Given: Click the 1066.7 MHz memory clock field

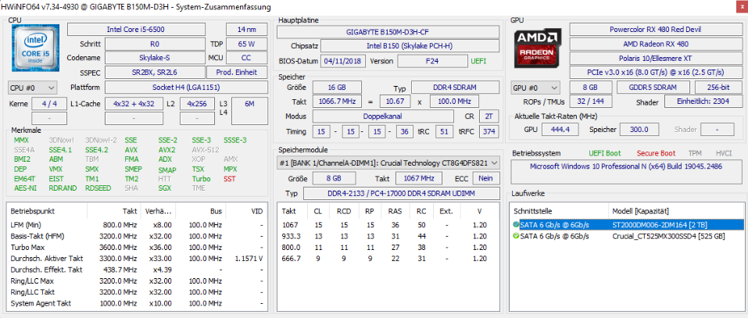Looking at the screenshot, I should [338, 102].
